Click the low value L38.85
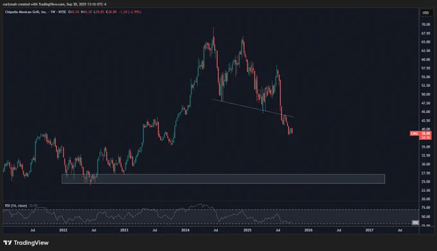 coord(99,12)
